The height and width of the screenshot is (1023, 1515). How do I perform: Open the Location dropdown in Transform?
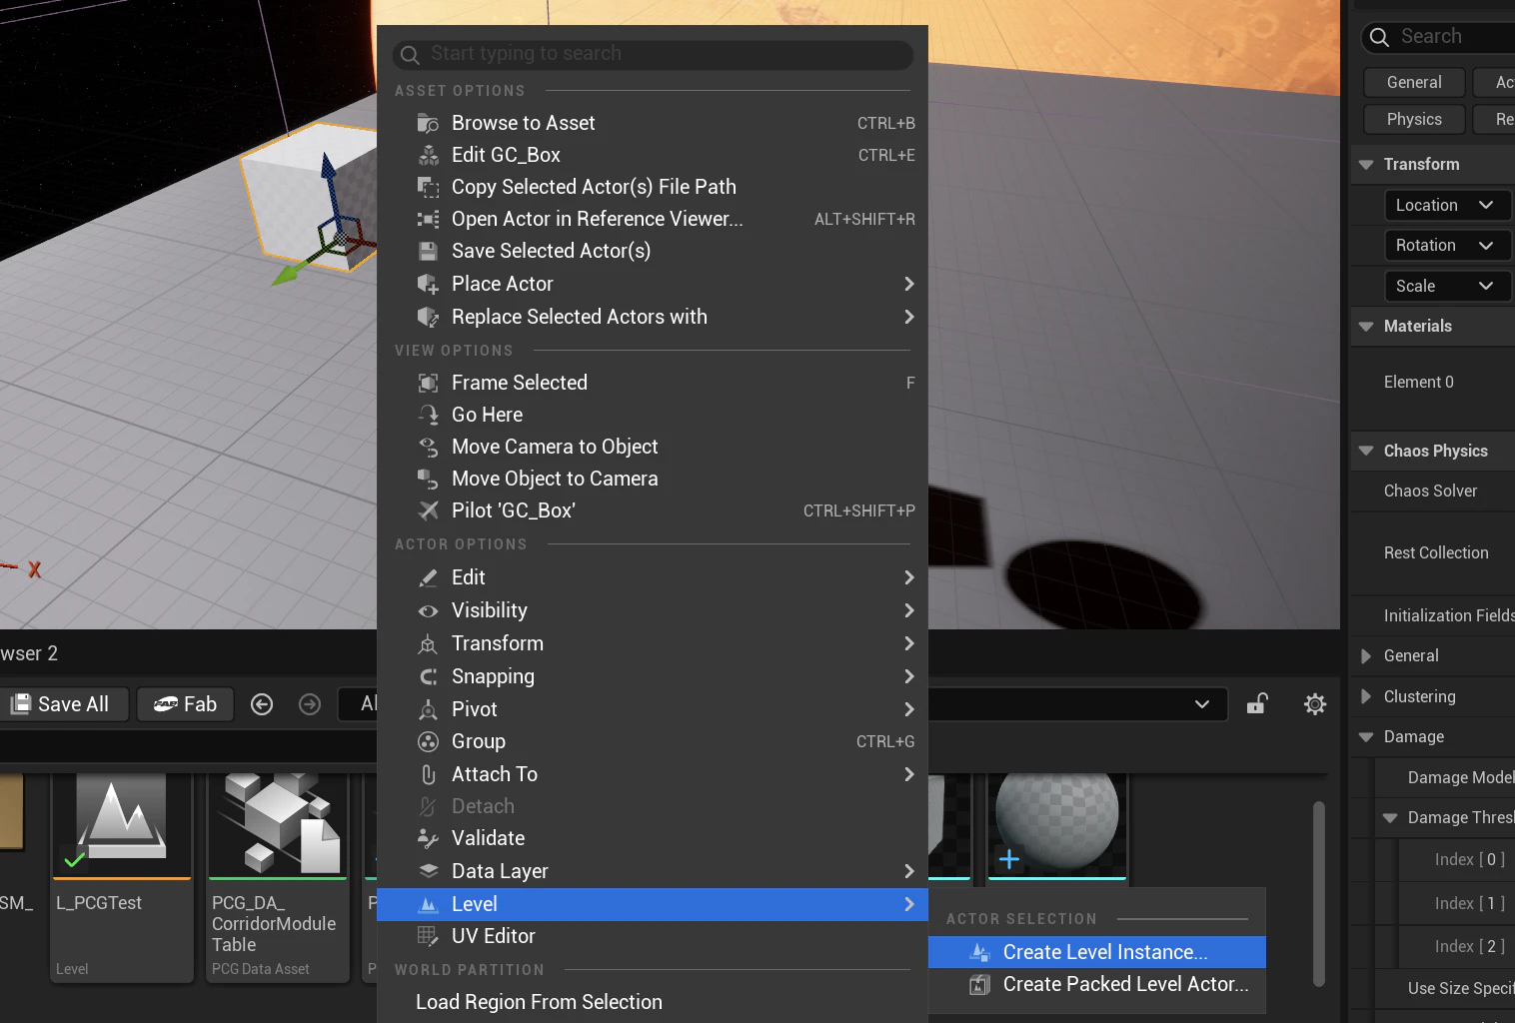tap(1446, 205)
